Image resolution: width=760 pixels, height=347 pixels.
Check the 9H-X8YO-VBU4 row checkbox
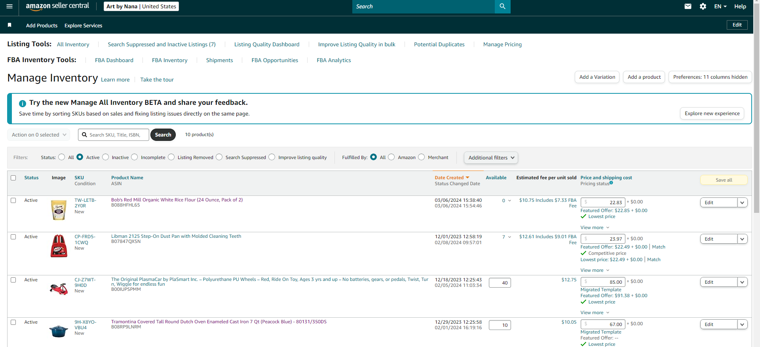tap(13, 322)
